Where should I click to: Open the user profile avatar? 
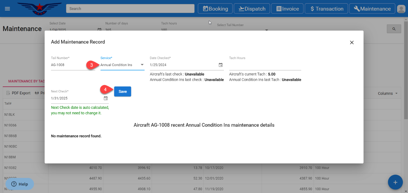coord(401,9)
